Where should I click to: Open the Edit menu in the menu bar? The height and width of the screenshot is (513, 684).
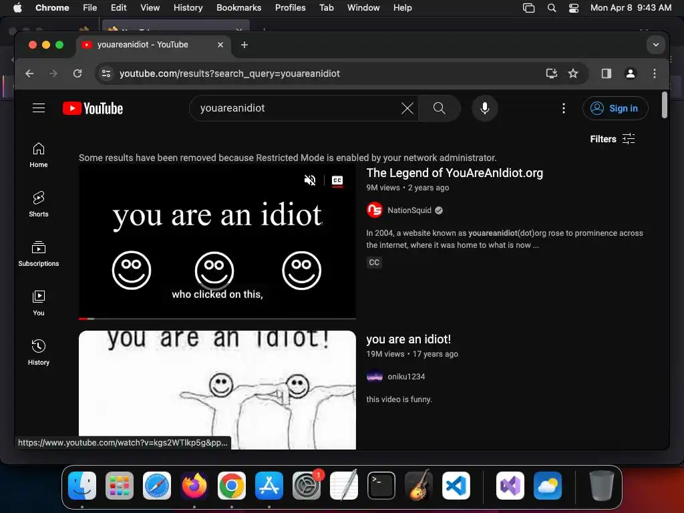pos(118,7)
